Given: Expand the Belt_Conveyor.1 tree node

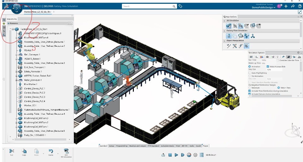Looking at the screenshot, I should pos(17,55).
